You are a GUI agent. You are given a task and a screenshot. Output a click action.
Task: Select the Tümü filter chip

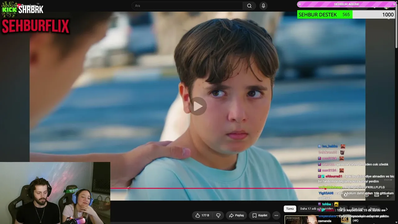pos(290,209)
